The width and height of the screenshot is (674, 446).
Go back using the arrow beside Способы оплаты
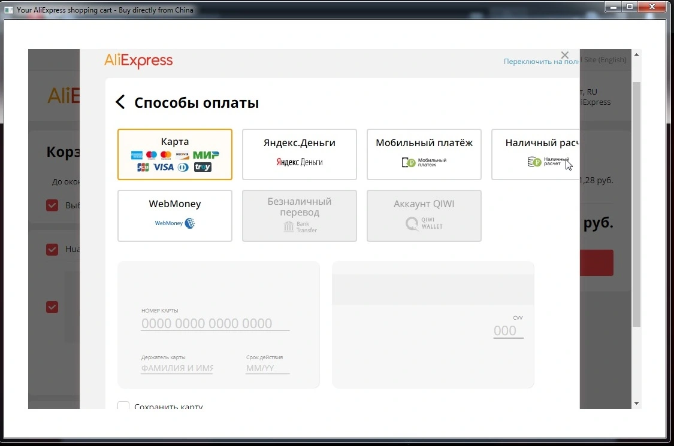click(120, 102)
